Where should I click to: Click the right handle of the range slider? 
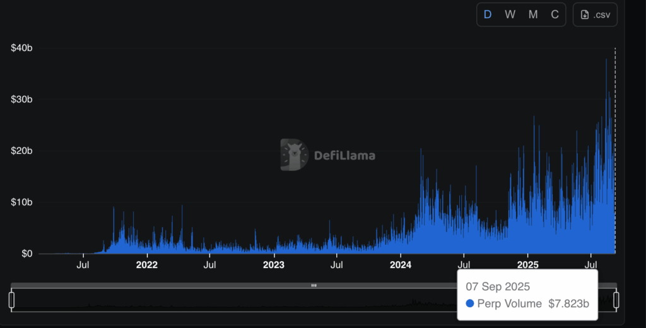[x=616, y=300]
